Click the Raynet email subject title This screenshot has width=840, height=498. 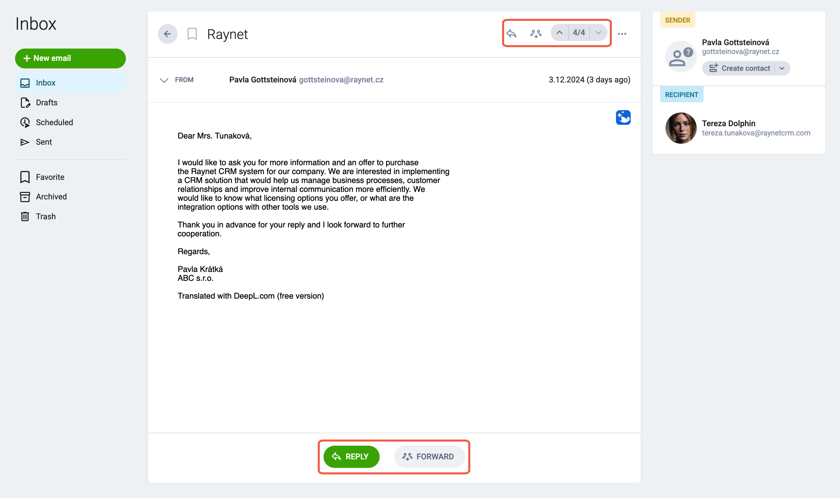point(227,34)
